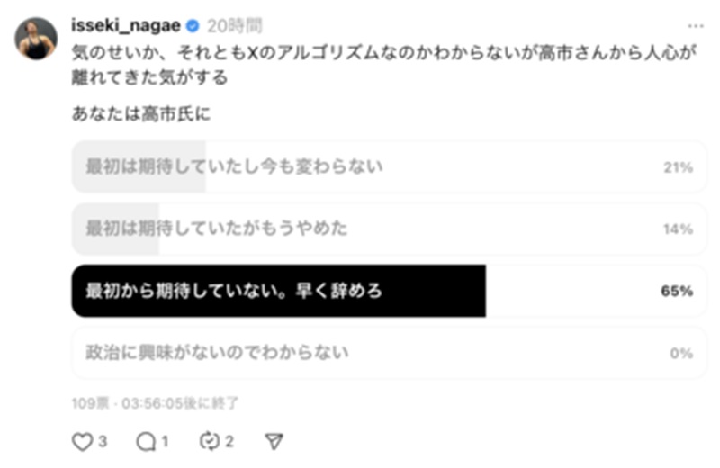
Task: Click the blue verified badge
Action: click(x=193, y=26)
